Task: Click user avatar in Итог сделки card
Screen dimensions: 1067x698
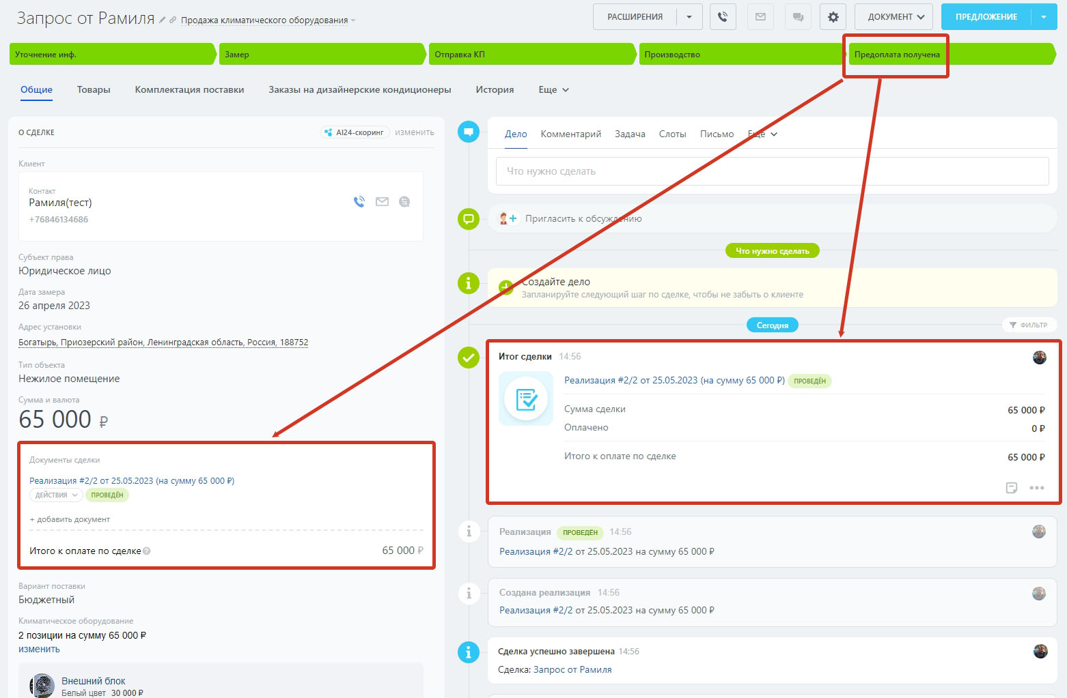Action: pyautogui.click(x=1040, y=358)
